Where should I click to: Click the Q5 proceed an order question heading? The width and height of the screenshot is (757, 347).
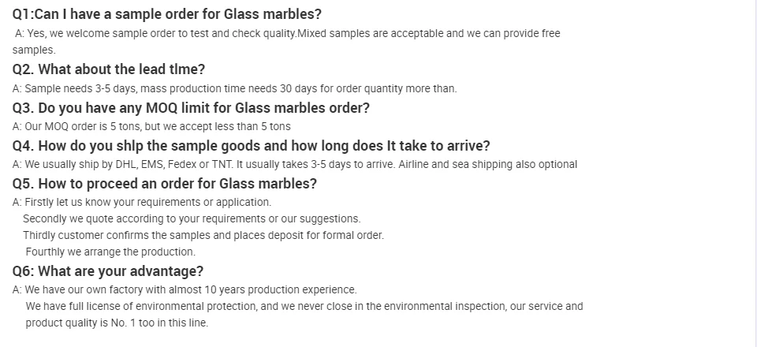(165, 183)
